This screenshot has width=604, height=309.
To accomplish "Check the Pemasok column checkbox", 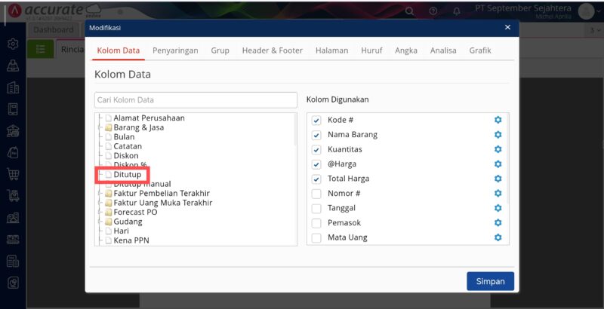I will pyautogui.click(x=316, y=223).
